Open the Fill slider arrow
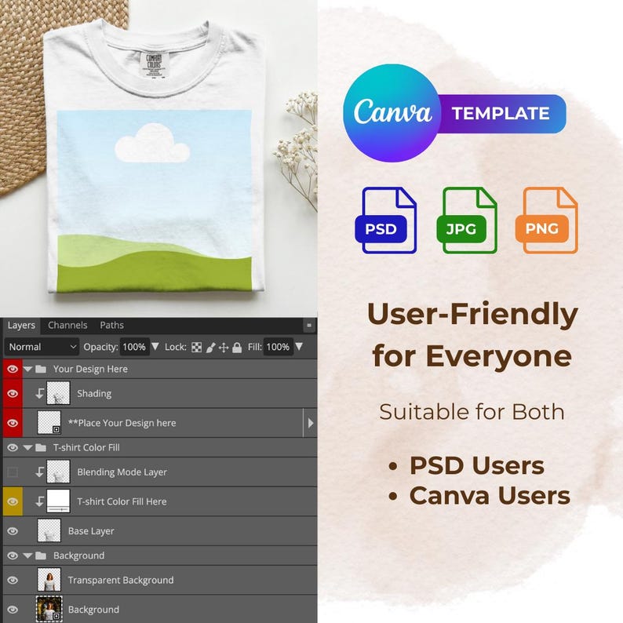This screenshot has width=623, height=623. [299, 347]
